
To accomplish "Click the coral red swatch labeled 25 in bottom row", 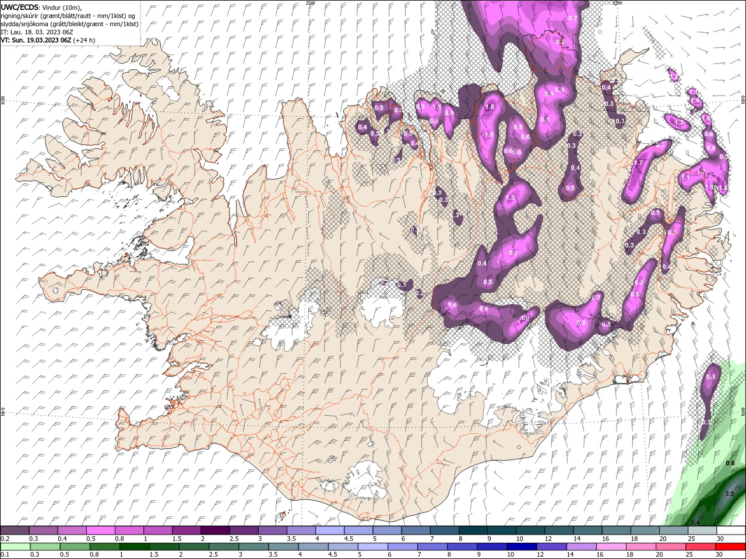I will tap(701, 547).
